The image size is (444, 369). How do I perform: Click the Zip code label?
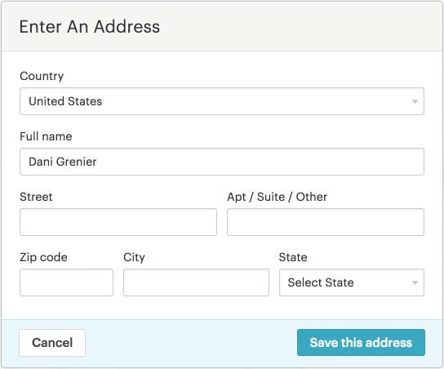coord(43,257)
